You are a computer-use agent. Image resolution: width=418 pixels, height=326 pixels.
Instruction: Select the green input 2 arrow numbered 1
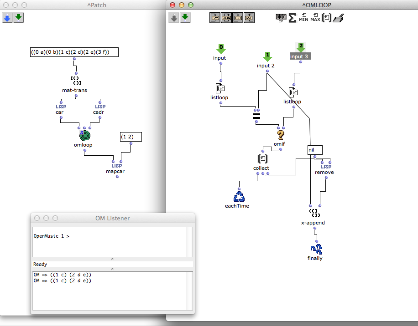click(x=267, y=56)
